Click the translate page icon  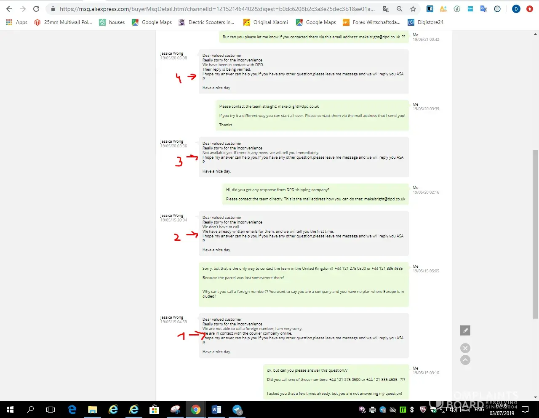[386, 9]
